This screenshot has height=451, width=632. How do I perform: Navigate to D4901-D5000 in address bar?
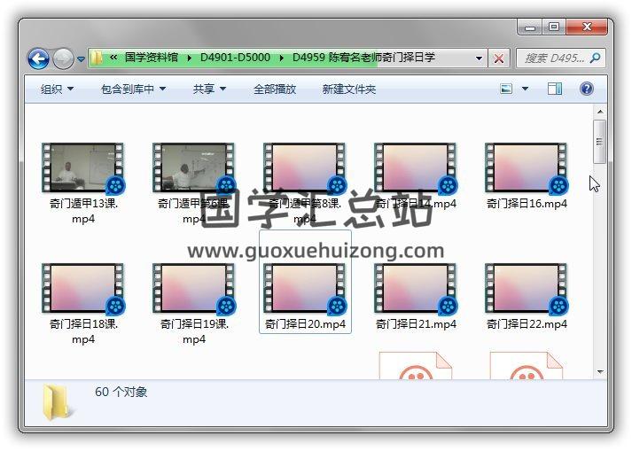coord(234,58)
